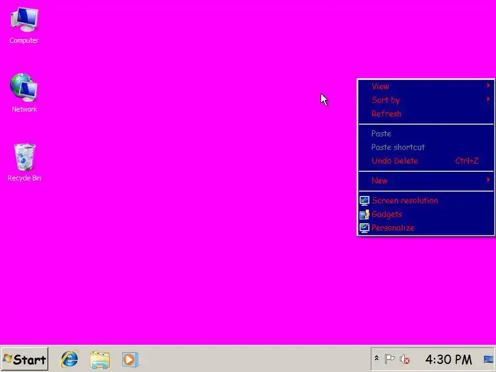Open Windows Explorer folder from the taskbar
Image resolution: width=496 pixels, height=372 pixels.
point(100,360)
